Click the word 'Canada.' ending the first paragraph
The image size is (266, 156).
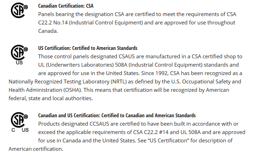point(48,31)
